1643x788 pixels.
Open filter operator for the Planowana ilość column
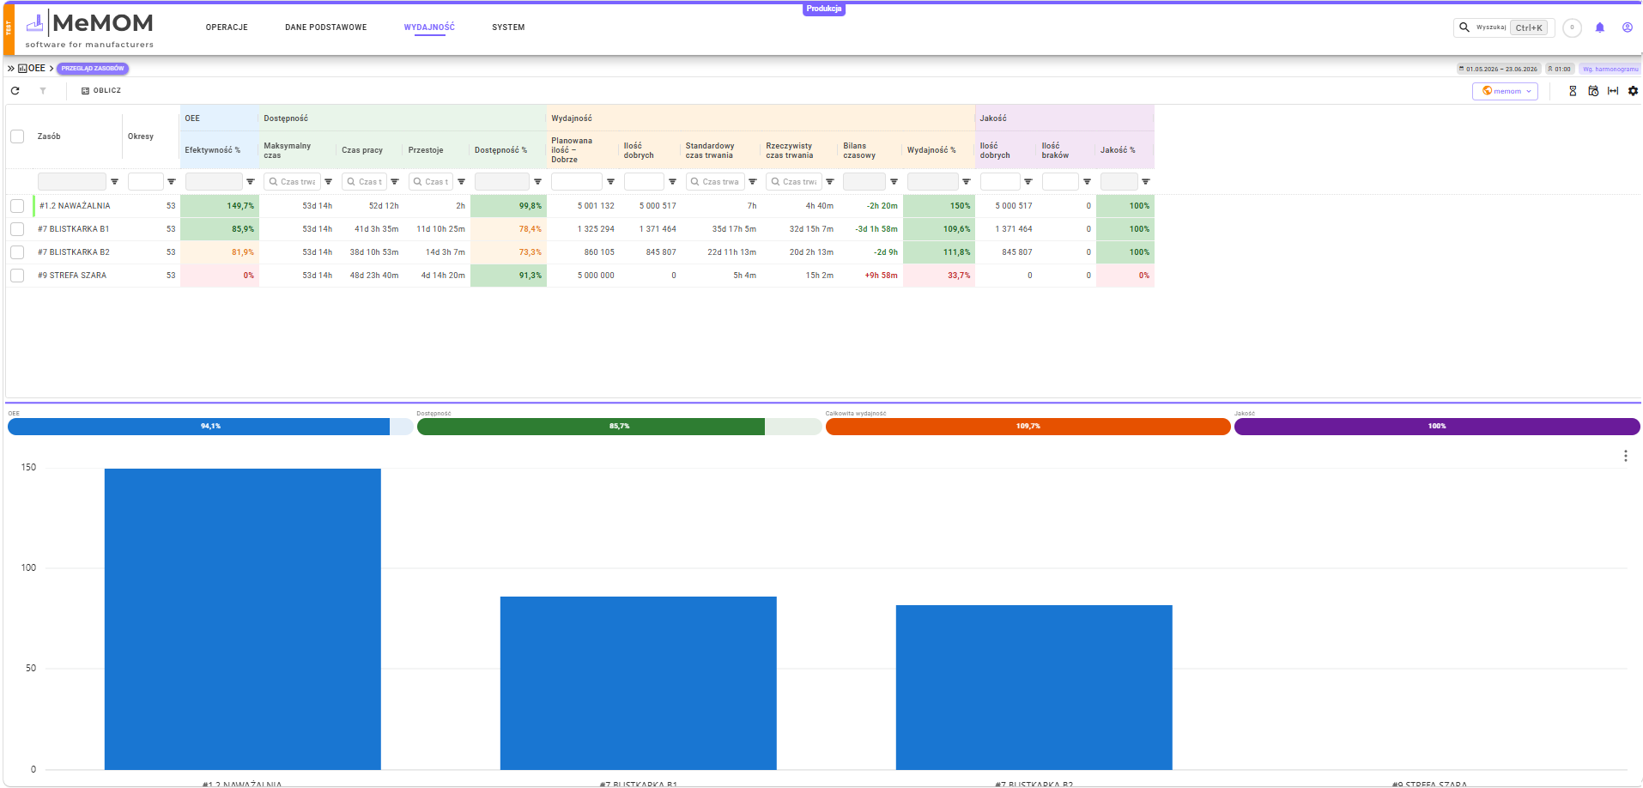[610, 182]
